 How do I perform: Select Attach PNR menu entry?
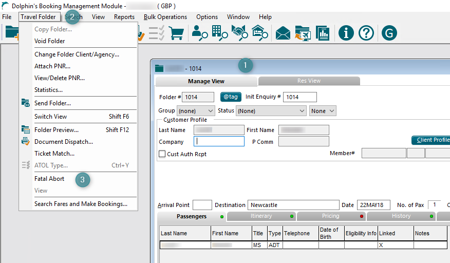point(78,66)
